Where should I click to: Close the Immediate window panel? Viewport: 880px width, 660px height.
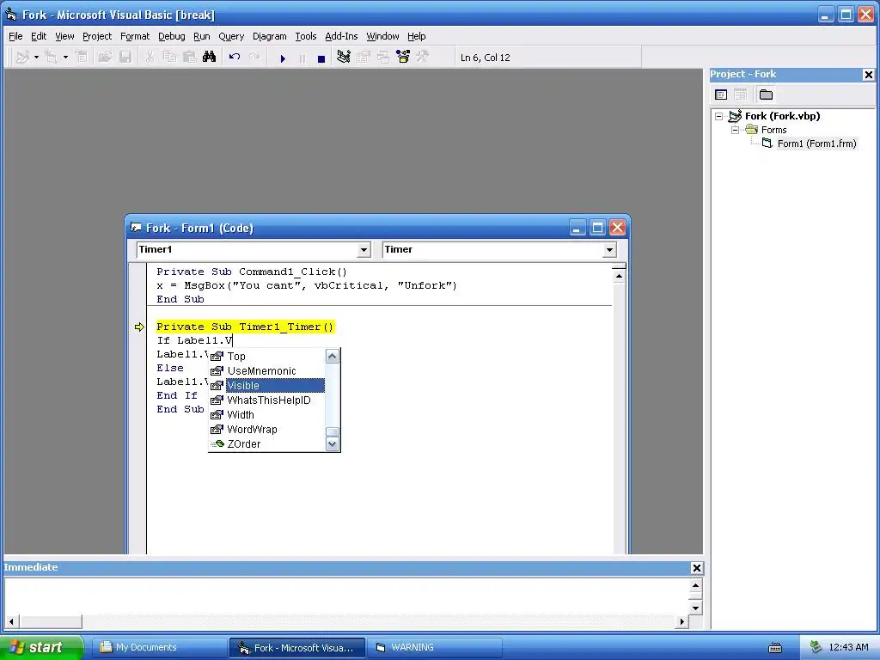tap(696, 568)
